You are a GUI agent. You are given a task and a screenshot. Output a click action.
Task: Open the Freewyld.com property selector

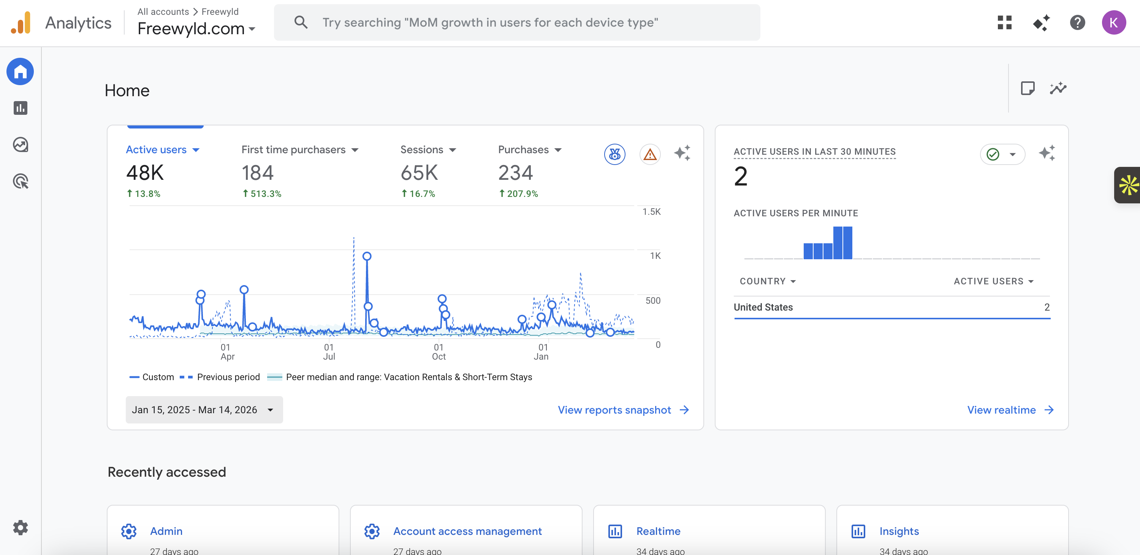tap(196, 29)
